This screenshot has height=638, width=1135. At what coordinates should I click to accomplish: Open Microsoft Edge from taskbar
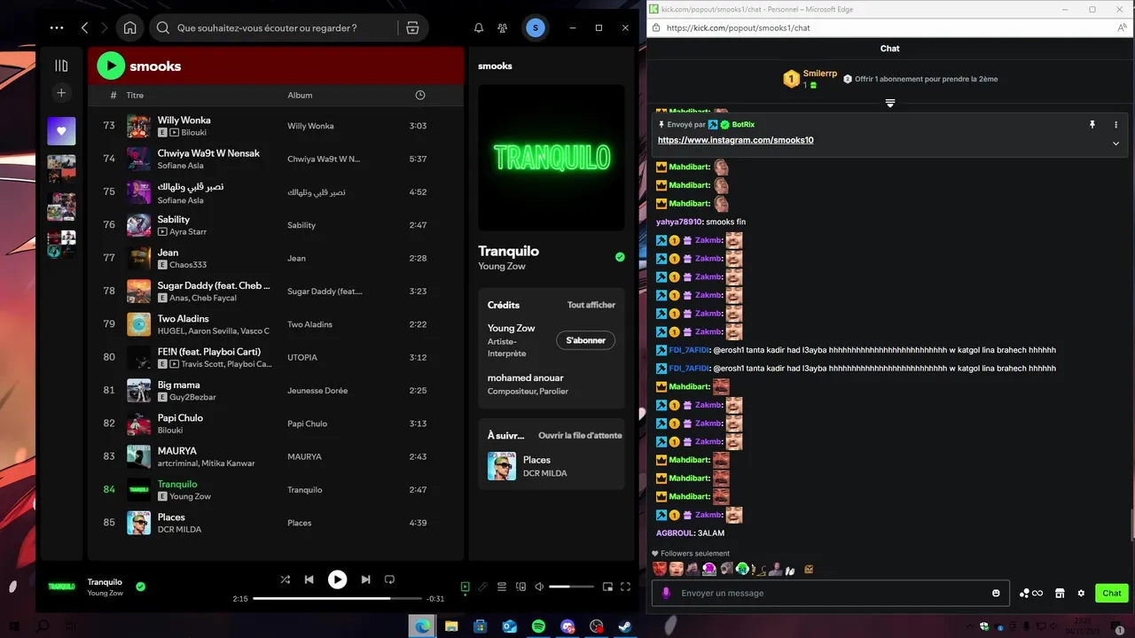(422, 626)
